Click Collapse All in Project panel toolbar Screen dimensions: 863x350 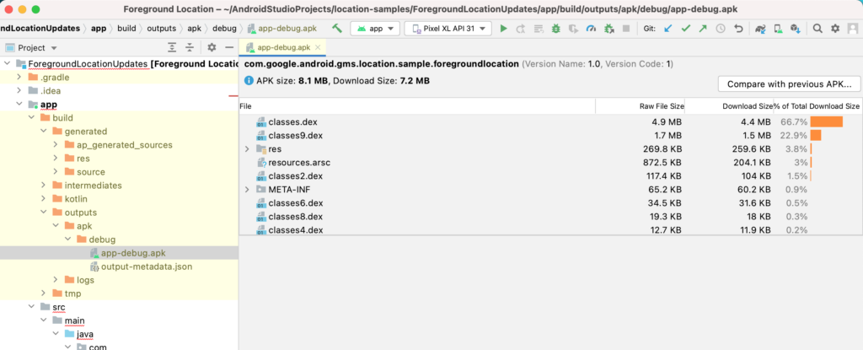tap(190, 47)
